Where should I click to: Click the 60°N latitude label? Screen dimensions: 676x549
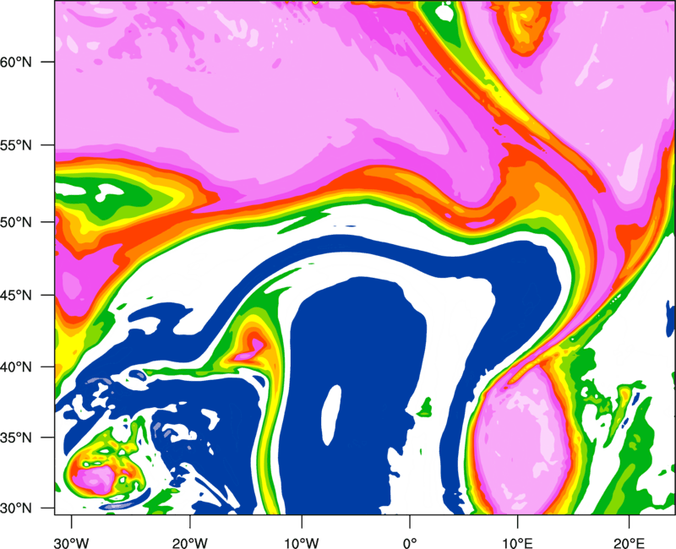point(16,62)
